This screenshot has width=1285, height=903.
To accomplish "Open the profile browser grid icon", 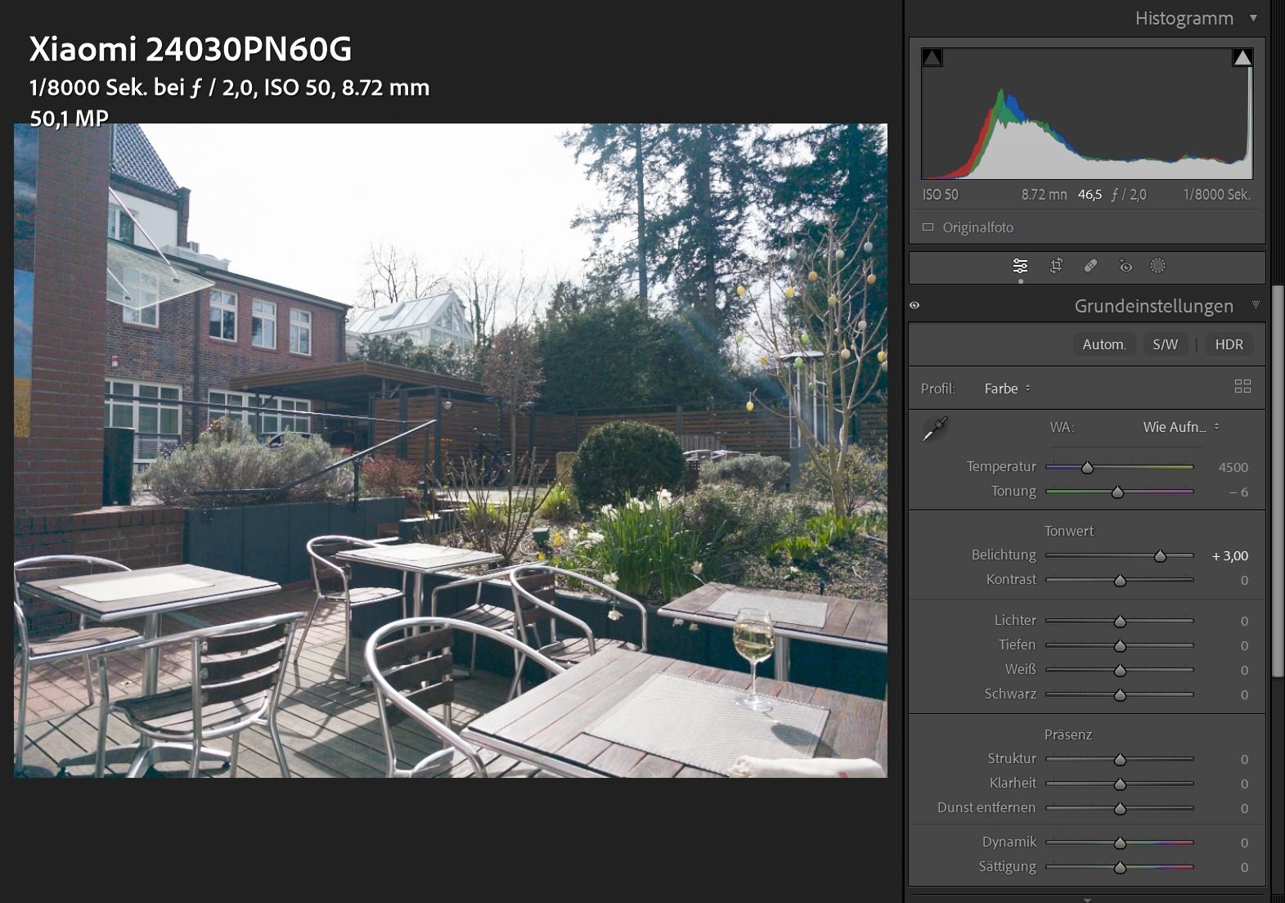I will pyautogui.click(x=1242, y=387).
